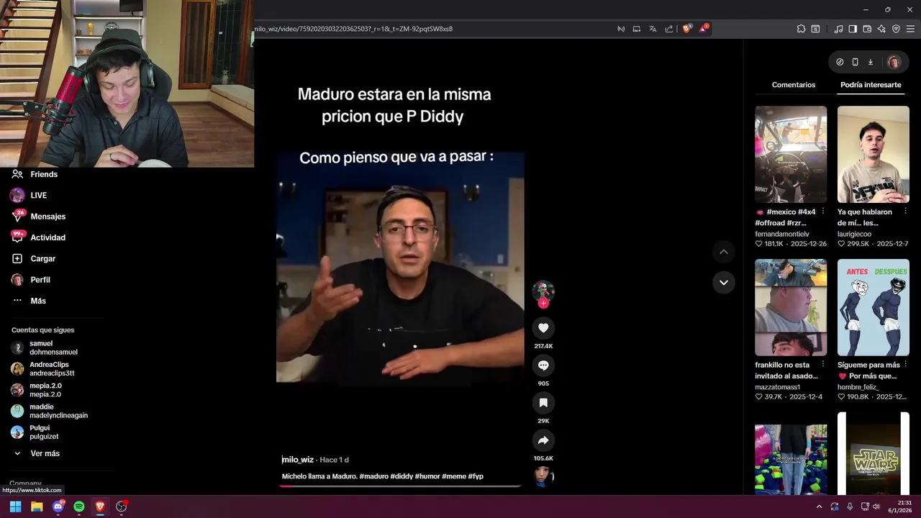Open Windows Start menu
Viewport: 921px width, 518px height.
pos(15,506)
